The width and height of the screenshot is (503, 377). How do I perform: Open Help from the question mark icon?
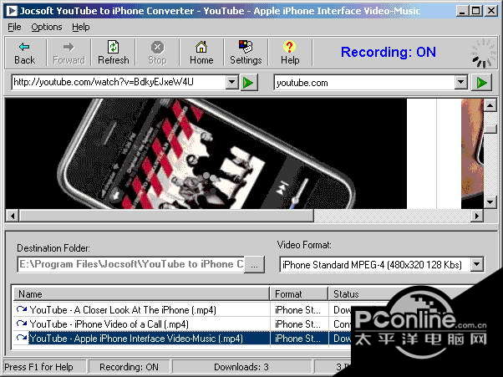click(290, 53)
